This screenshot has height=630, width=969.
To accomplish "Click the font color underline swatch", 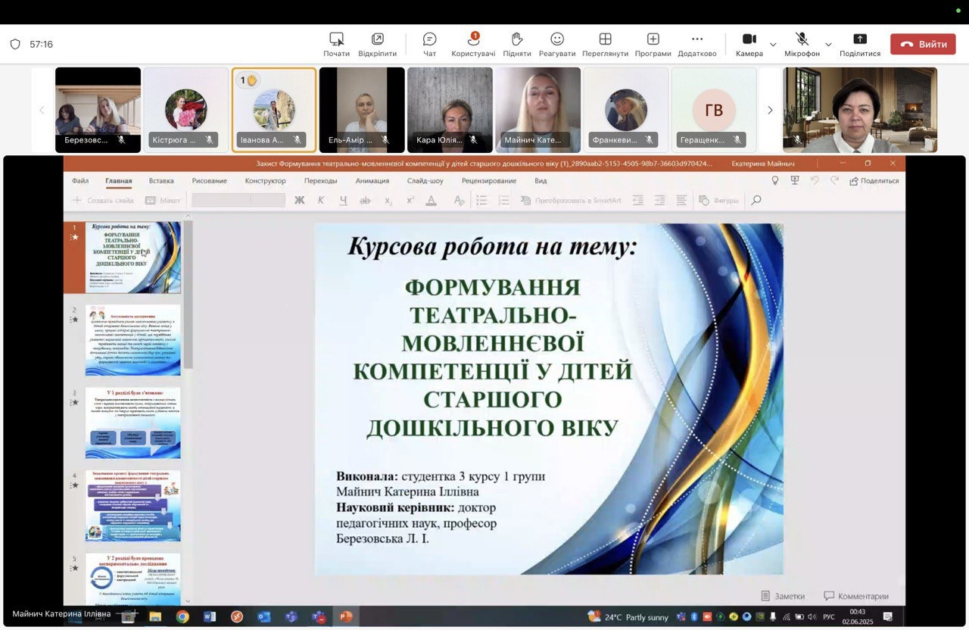I will pos(431,201).
